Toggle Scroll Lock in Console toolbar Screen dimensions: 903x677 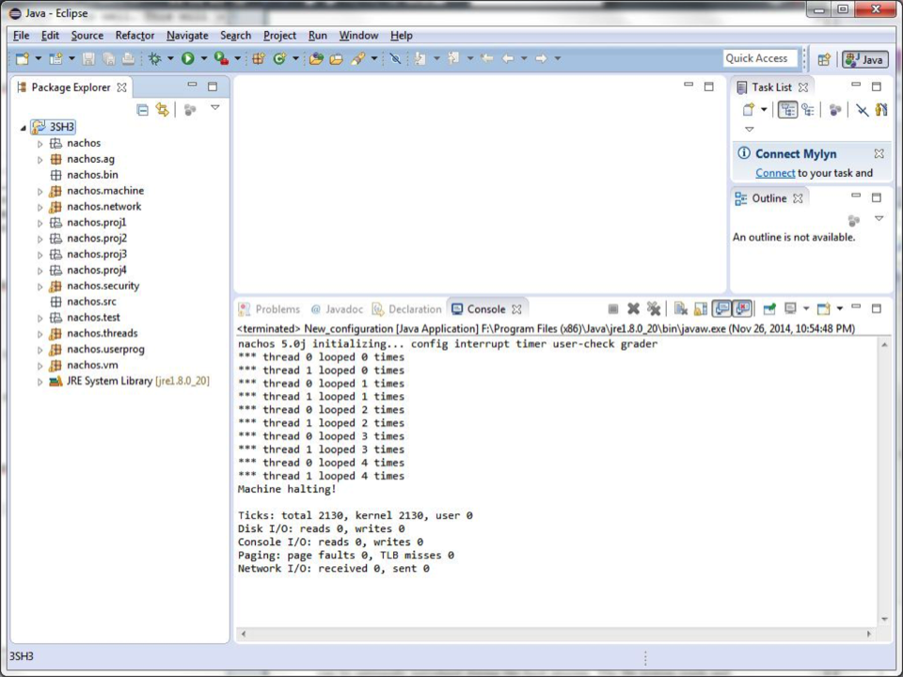point(701,309)
